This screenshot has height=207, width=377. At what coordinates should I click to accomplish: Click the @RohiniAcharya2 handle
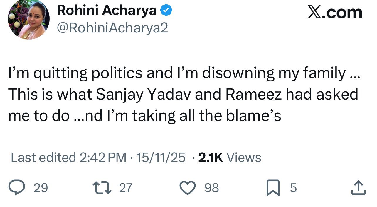(112, 28)
